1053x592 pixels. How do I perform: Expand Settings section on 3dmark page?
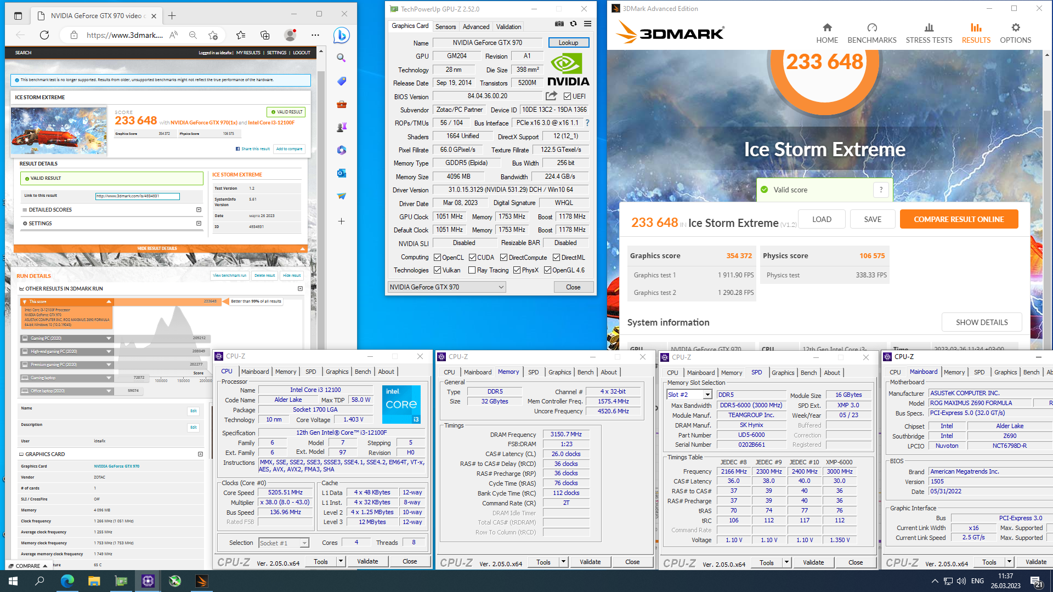(x=199, y=223)
